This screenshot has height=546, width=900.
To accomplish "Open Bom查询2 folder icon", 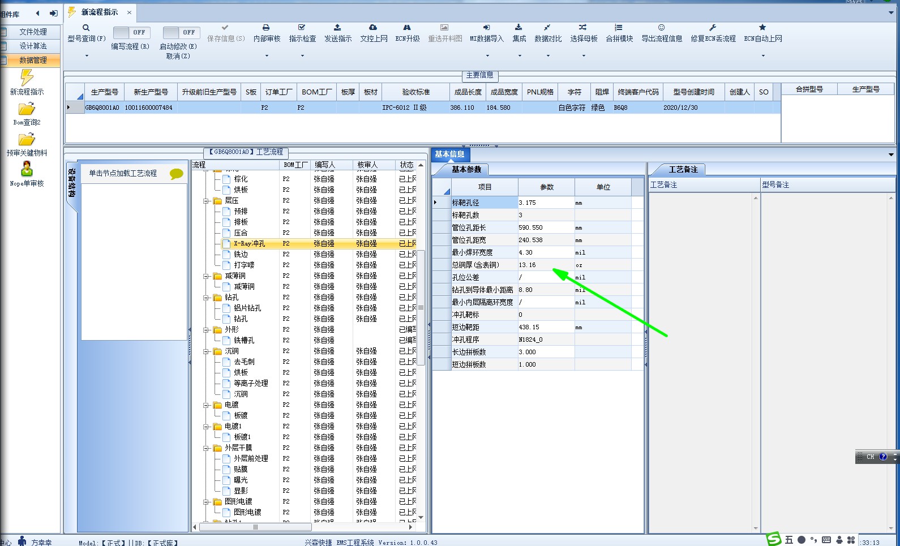I will point(27,109).
